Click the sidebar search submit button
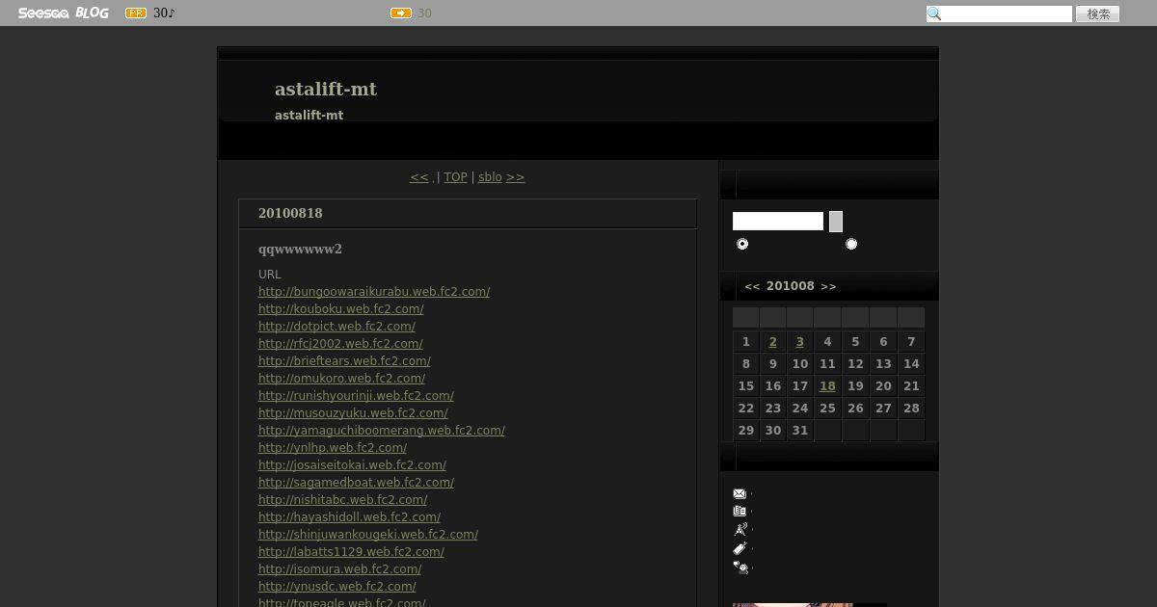This screenshot has height=607, width=1157. tap(836, 222)
